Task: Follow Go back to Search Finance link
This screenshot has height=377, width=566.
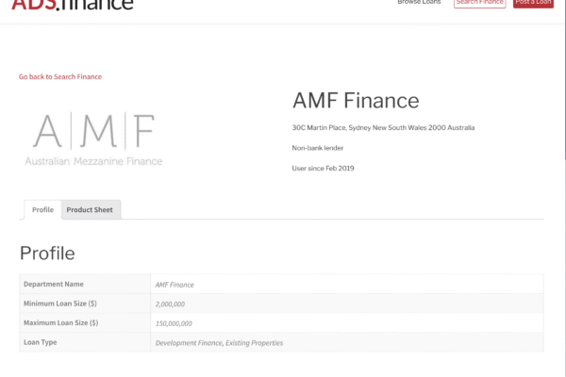Action: point(60,76)
